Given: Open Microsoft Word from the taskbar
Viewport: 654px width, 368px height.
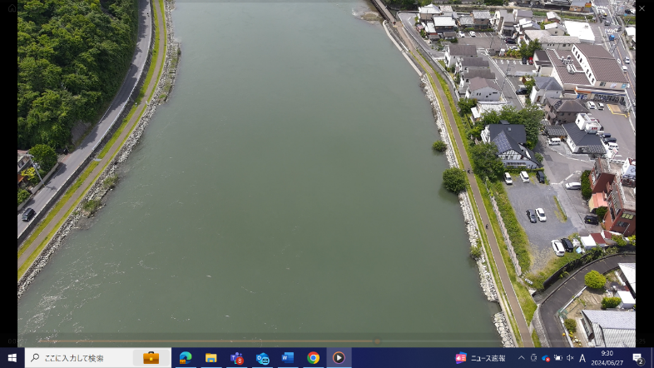Looking at the screenshot, I should pos(288,358).
